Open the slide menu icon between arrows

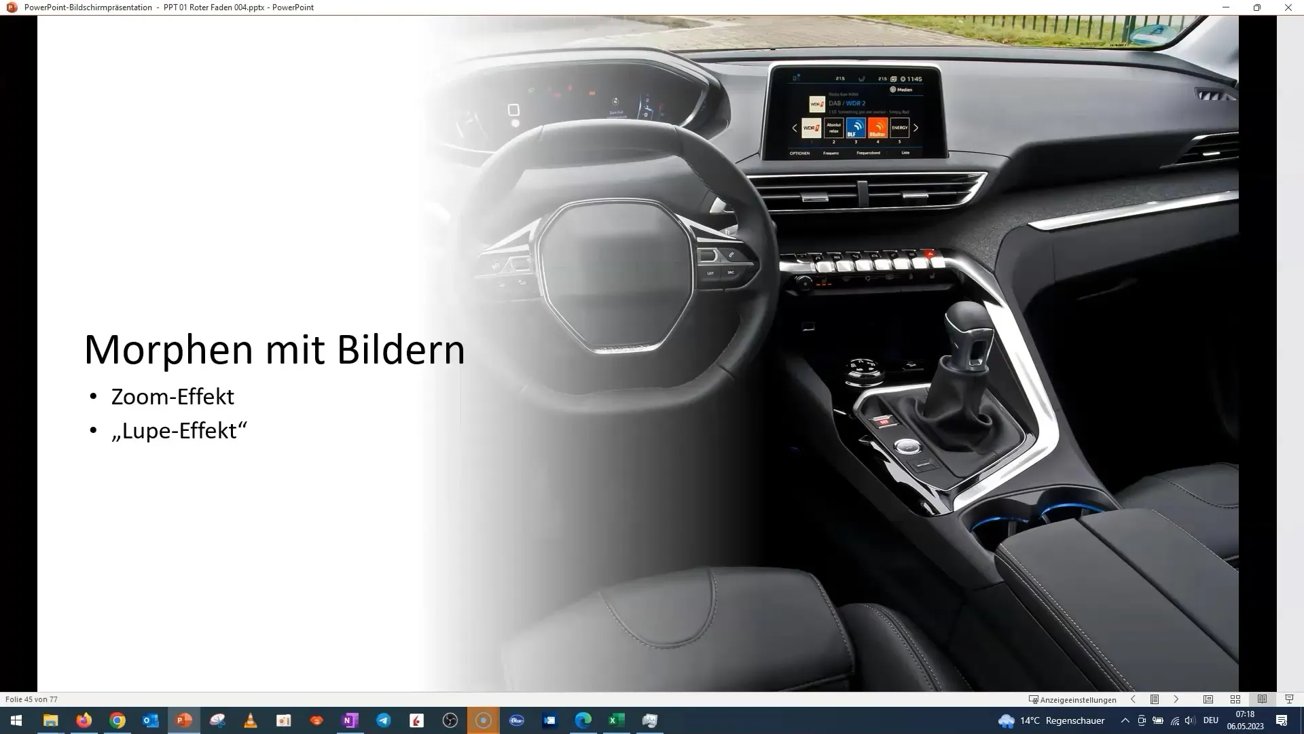tap(1155, 699)
